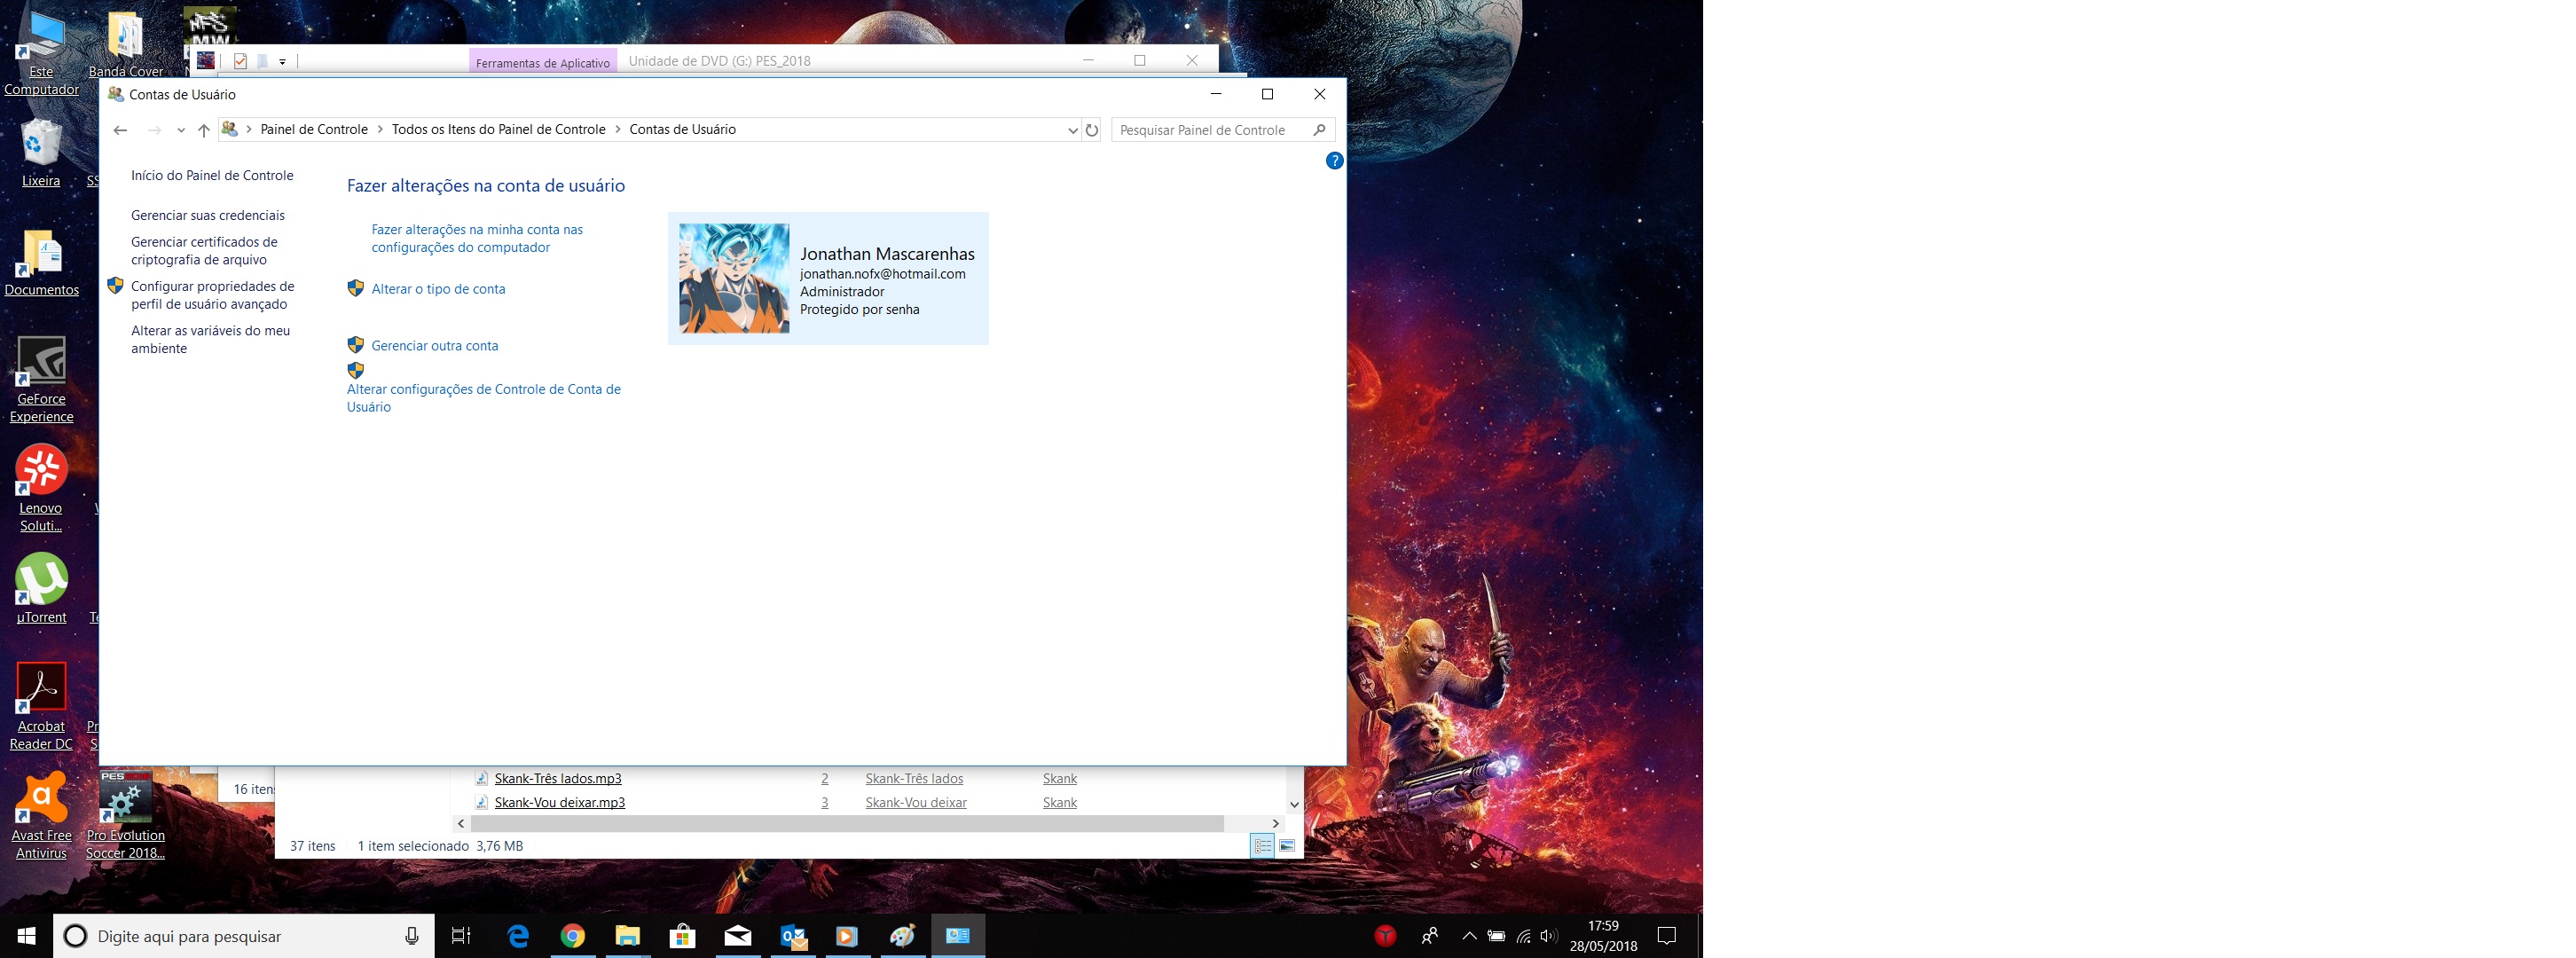Click the Pesquisar Painel de Controle field
This screenshot has height=958, width=2576.
coord(1202,130)
